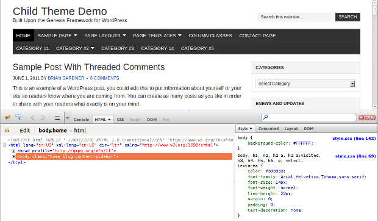Screen dimensions: 378x221
Task: Open Firebug in a new window button
Action: 367,117
